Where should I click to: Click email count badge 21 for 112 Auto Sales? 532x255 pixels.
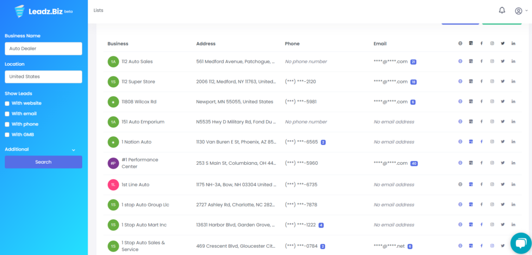point(413,62)
